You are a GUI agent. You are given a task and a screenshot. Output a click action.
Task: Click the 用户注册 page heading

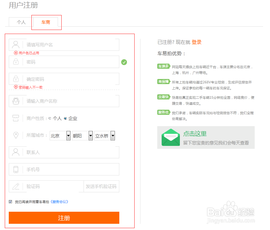[23, 5]
